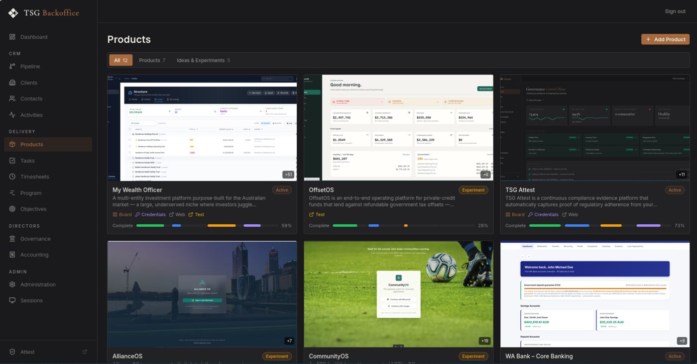Click OffsetOS 28% progress bar
The image size is (697, 364).
[403, 226]
